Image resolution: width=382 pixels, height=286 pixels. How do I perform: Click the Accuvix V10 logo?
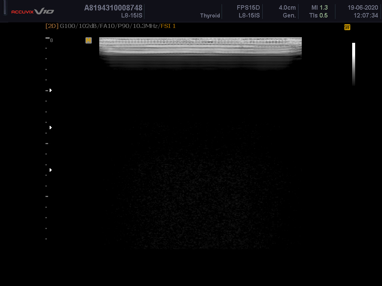(x=32, y=12)
